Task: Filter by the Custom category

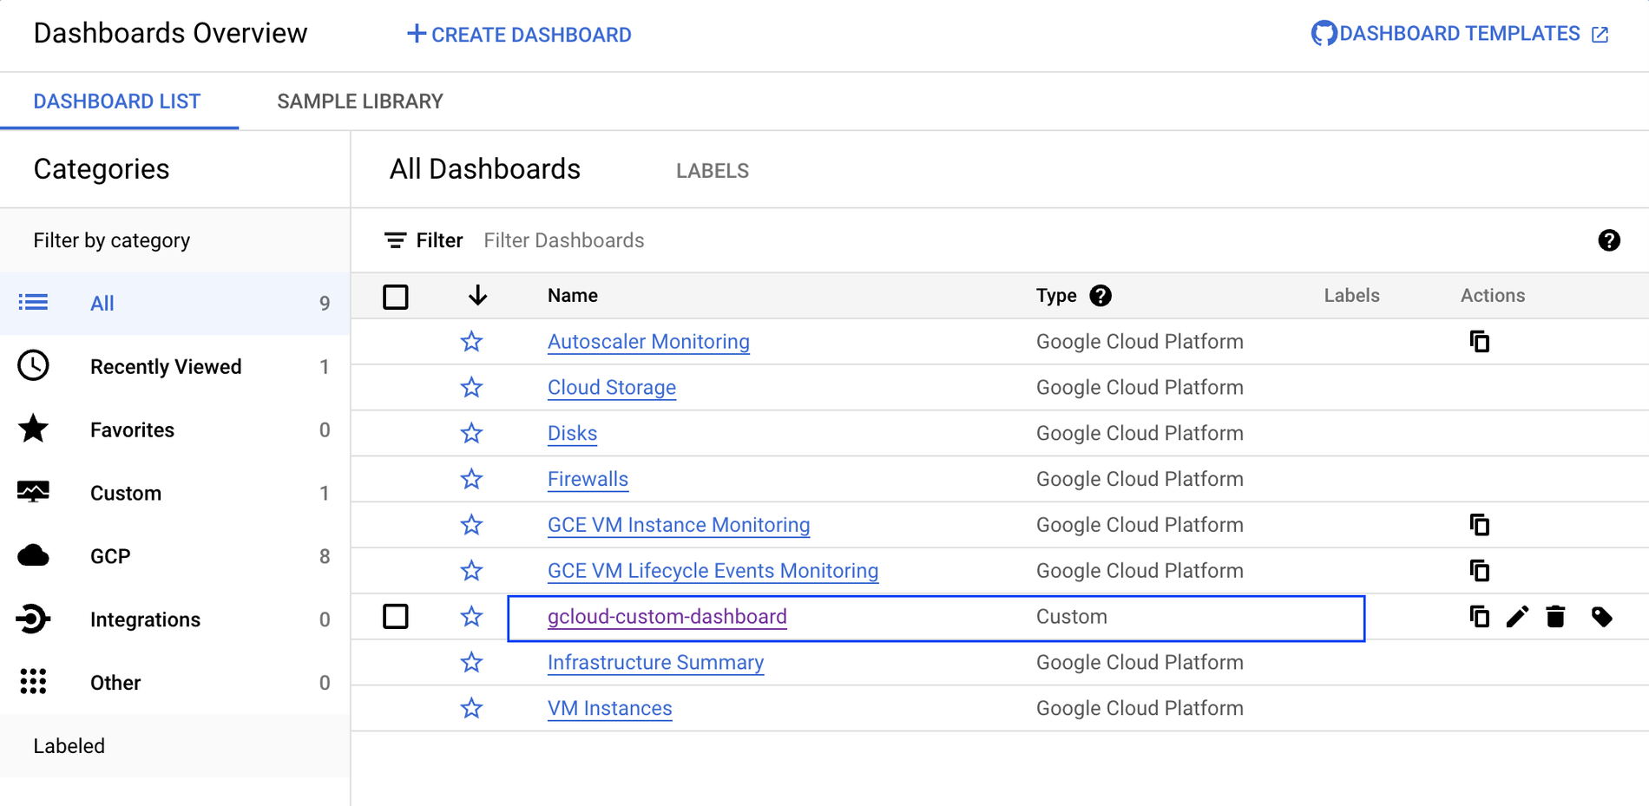Action: (x=174, y=493)
